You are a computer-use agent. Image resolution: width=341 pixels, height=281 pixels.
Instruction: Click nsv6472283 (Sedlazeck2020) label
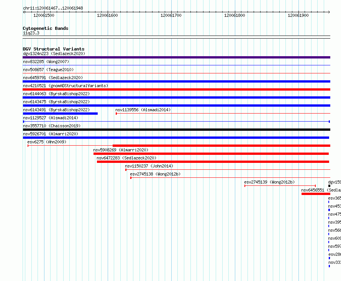pyautogui.click(x=126, y=158)
